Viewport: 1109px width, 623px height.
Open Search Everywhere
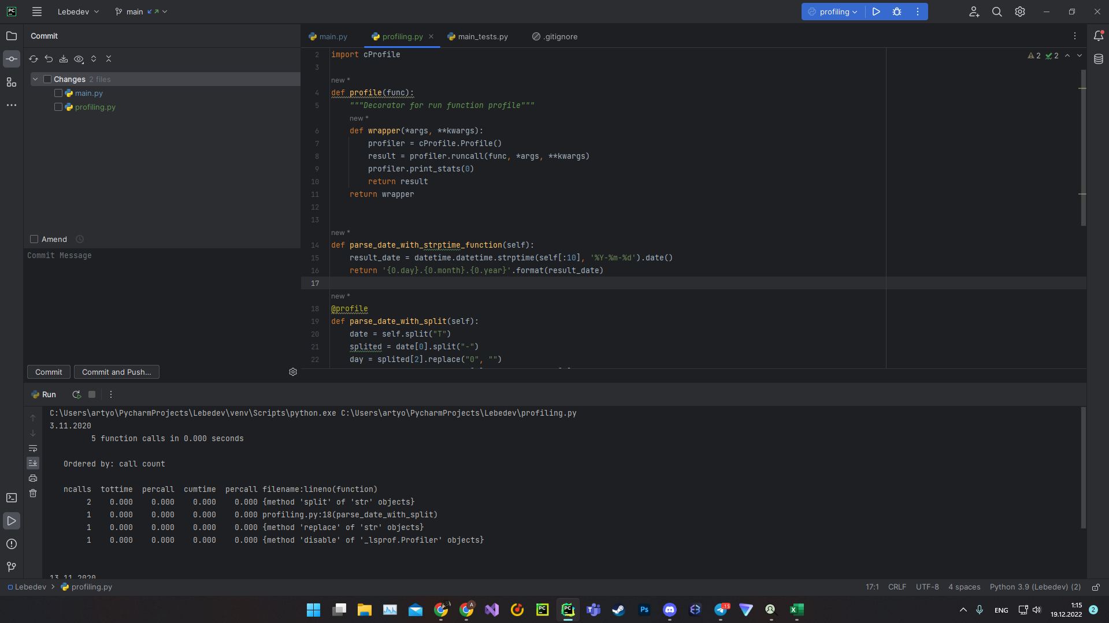[x=996, y=12]
